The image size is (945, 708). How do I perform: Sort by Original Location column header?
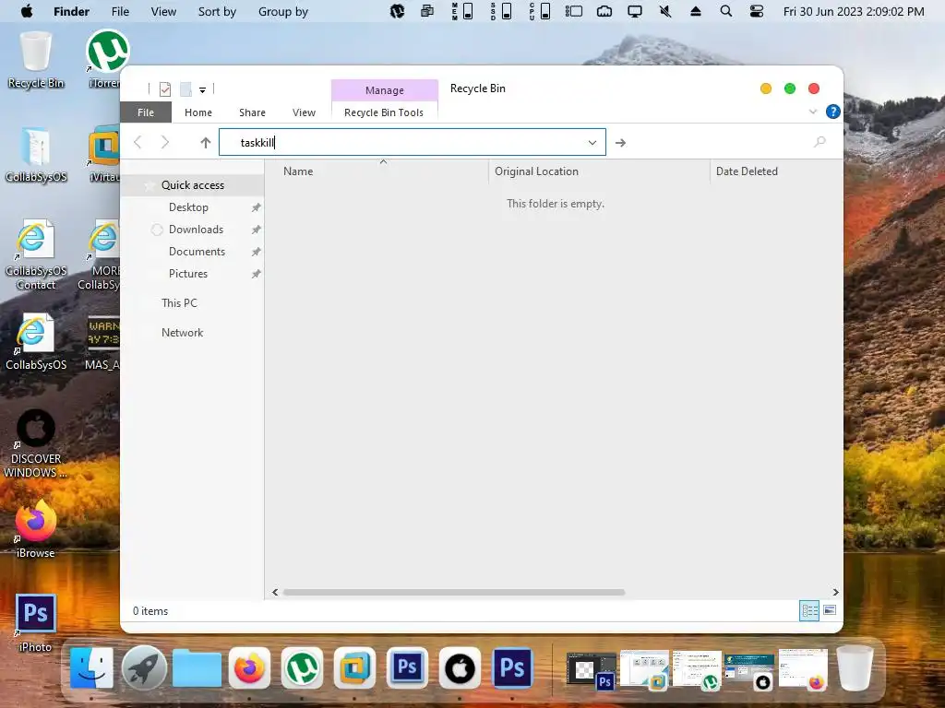(x=536, y=171)
